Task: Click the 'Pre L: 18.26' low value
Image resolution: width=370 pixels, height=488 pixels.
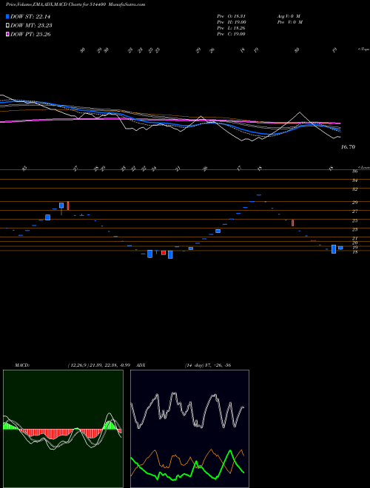Action: point(231,28)
